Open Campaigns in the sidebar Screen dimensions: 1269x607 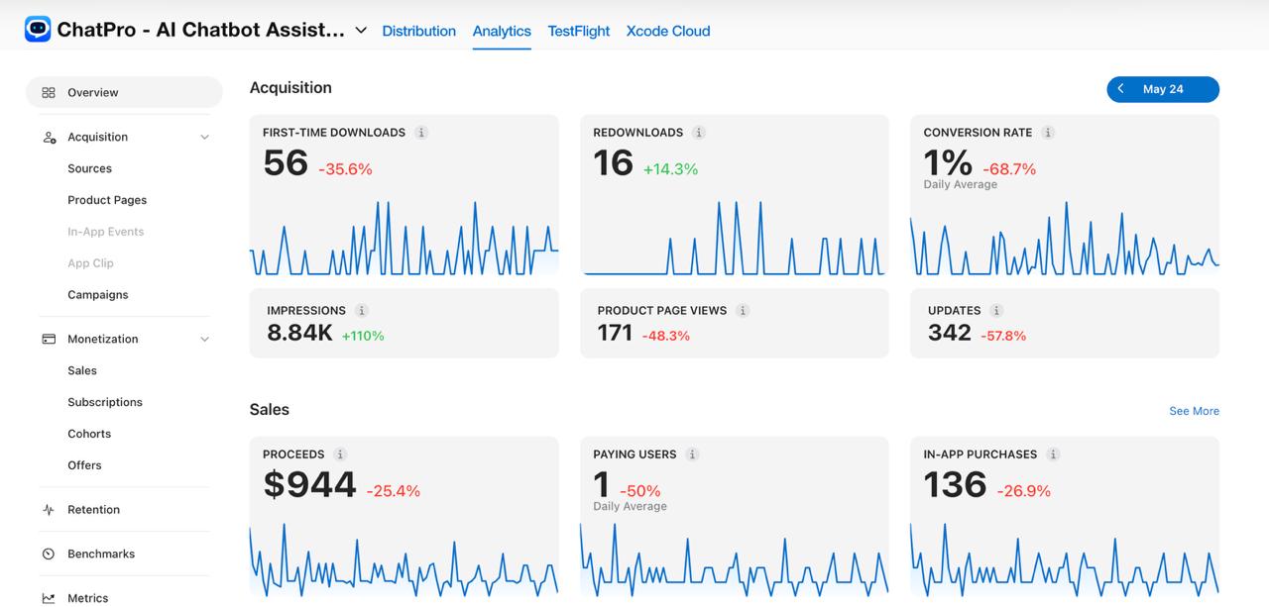tap(97, 295)
